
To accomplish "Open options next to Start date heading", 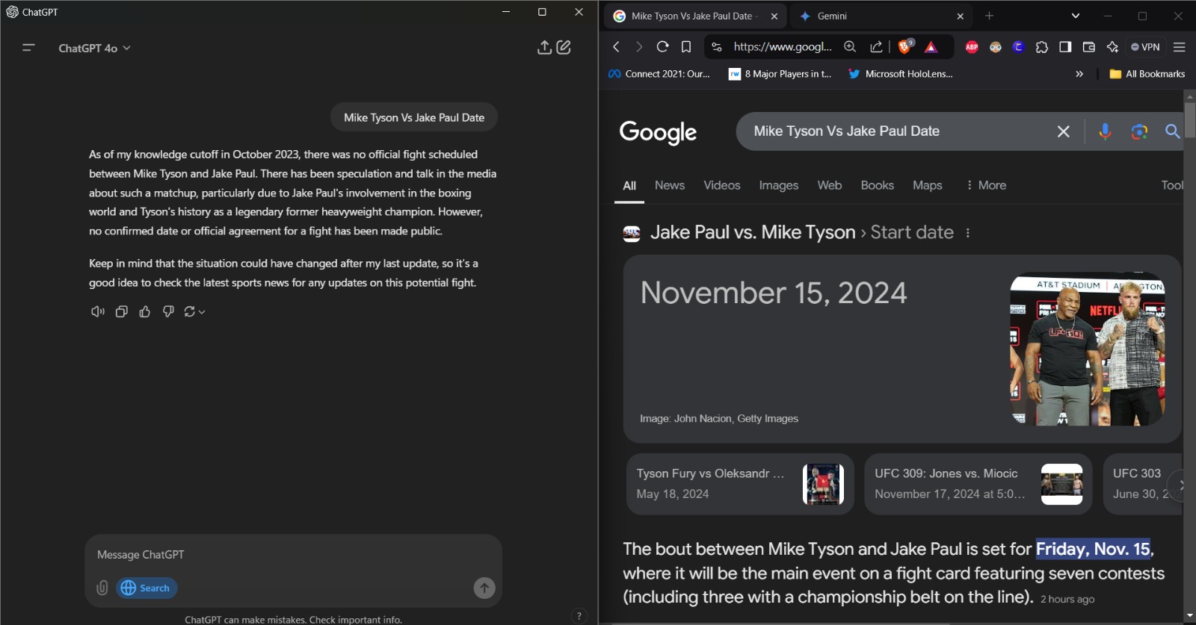I will tap(967, 233).
